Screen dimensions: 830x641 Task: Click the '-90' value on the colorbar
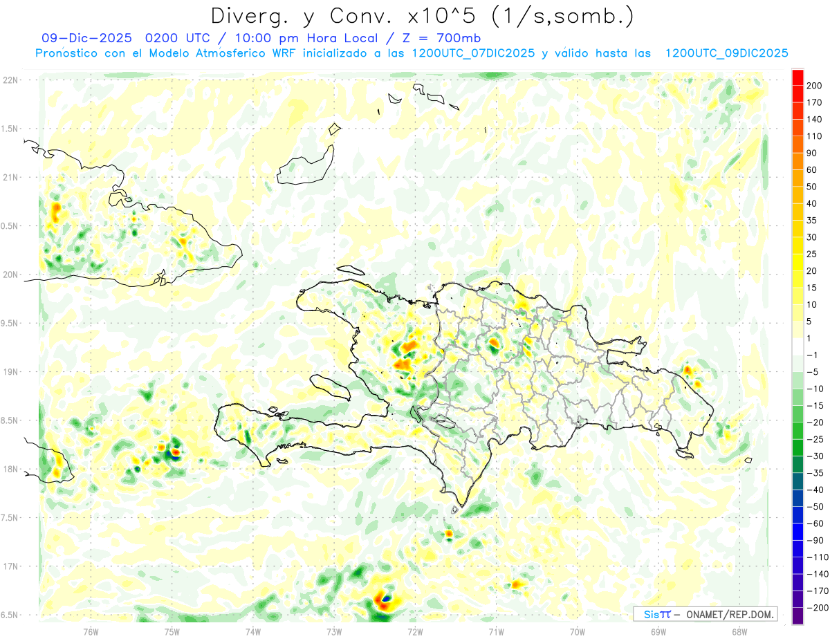point(814,540)
